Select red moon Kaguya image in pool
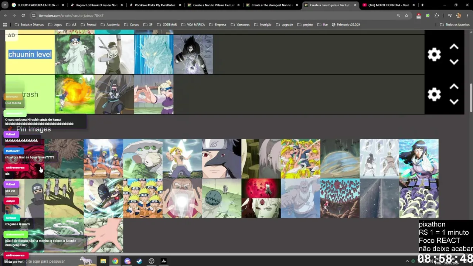Screen dimensions: 473x266 (261, 198)
